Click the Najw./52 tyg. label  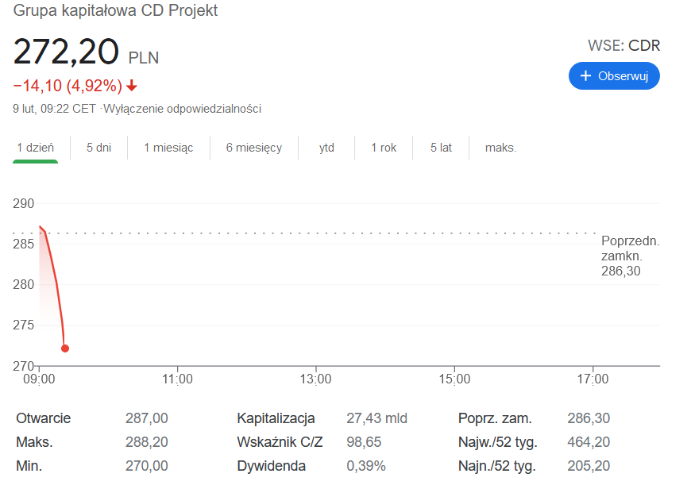pyautogui.click(x=498, y=442)
